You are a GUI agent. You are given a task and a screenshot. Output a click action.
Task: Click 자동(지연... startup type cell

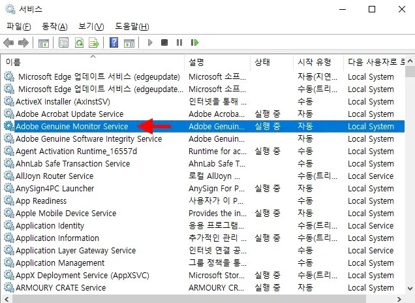pyautogui.click(x=317, y=77)
